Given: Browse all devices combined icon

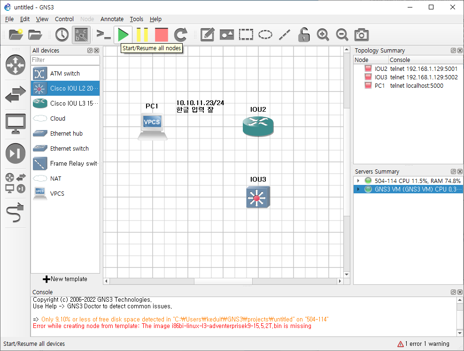Looking at the screenshot, I should [15, 183].
